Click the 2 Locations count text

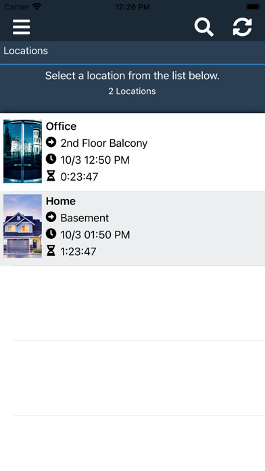point(132,91)
